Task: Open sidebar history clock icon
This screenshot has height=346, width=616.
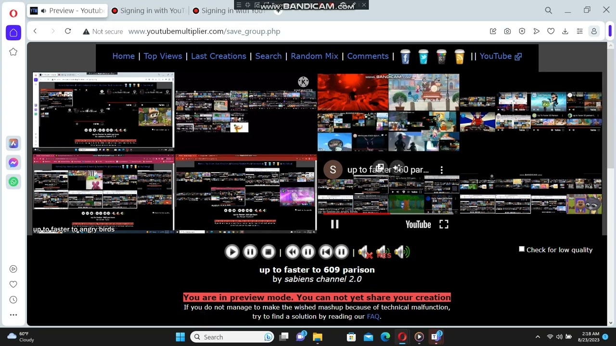Action: tap(13, 299)
